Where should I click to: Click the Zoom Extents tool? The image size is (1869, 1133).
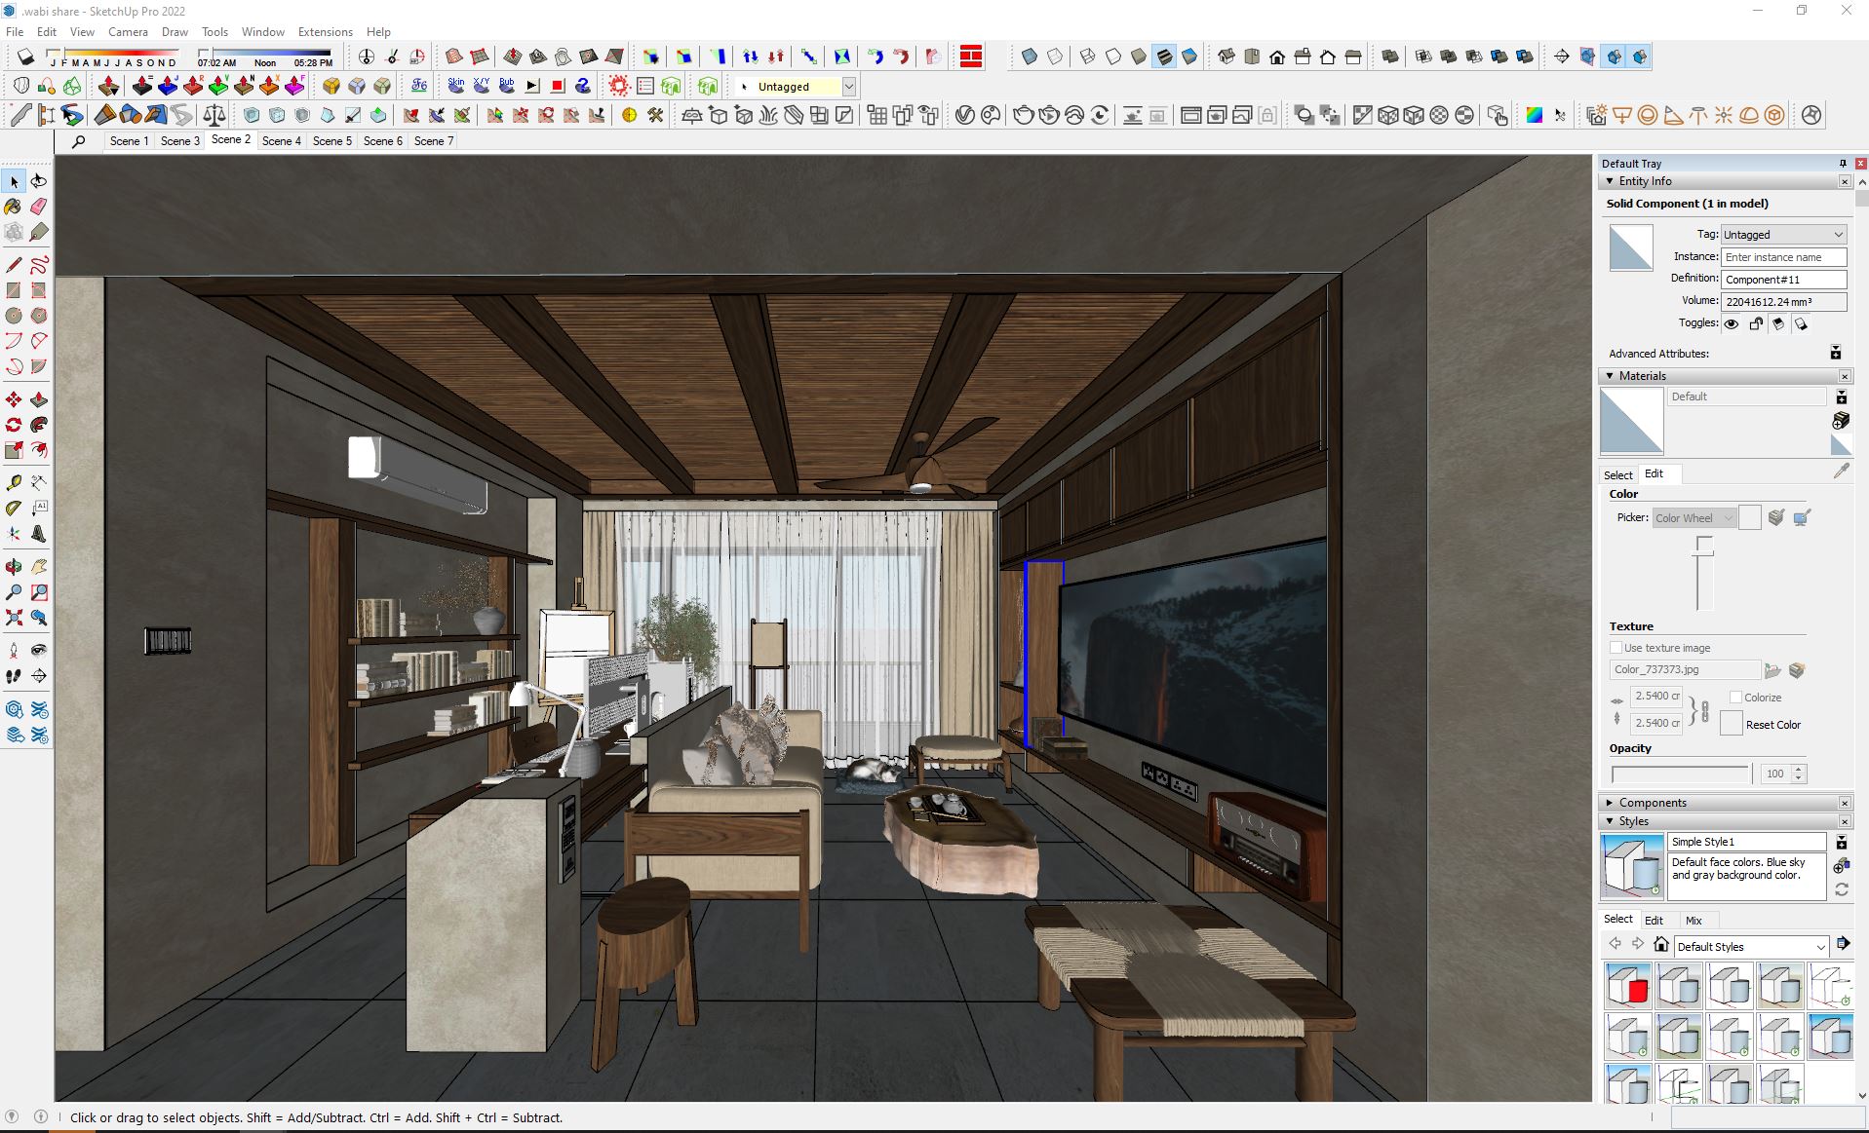(x=14, y=618)
